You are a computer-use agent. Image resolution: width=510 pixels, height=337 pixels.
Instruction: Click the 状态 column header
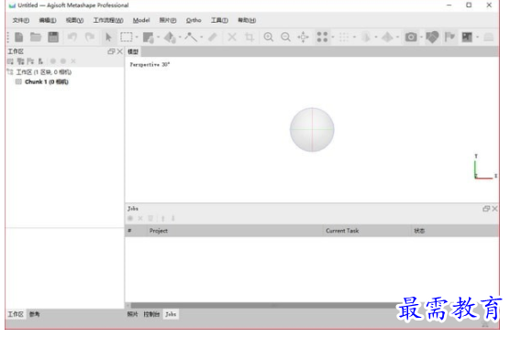[x=454, y=231]
